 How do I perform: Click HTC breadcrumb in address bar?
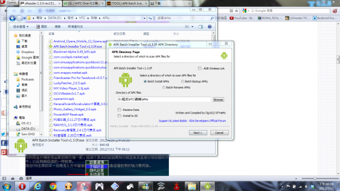point(82,18)
